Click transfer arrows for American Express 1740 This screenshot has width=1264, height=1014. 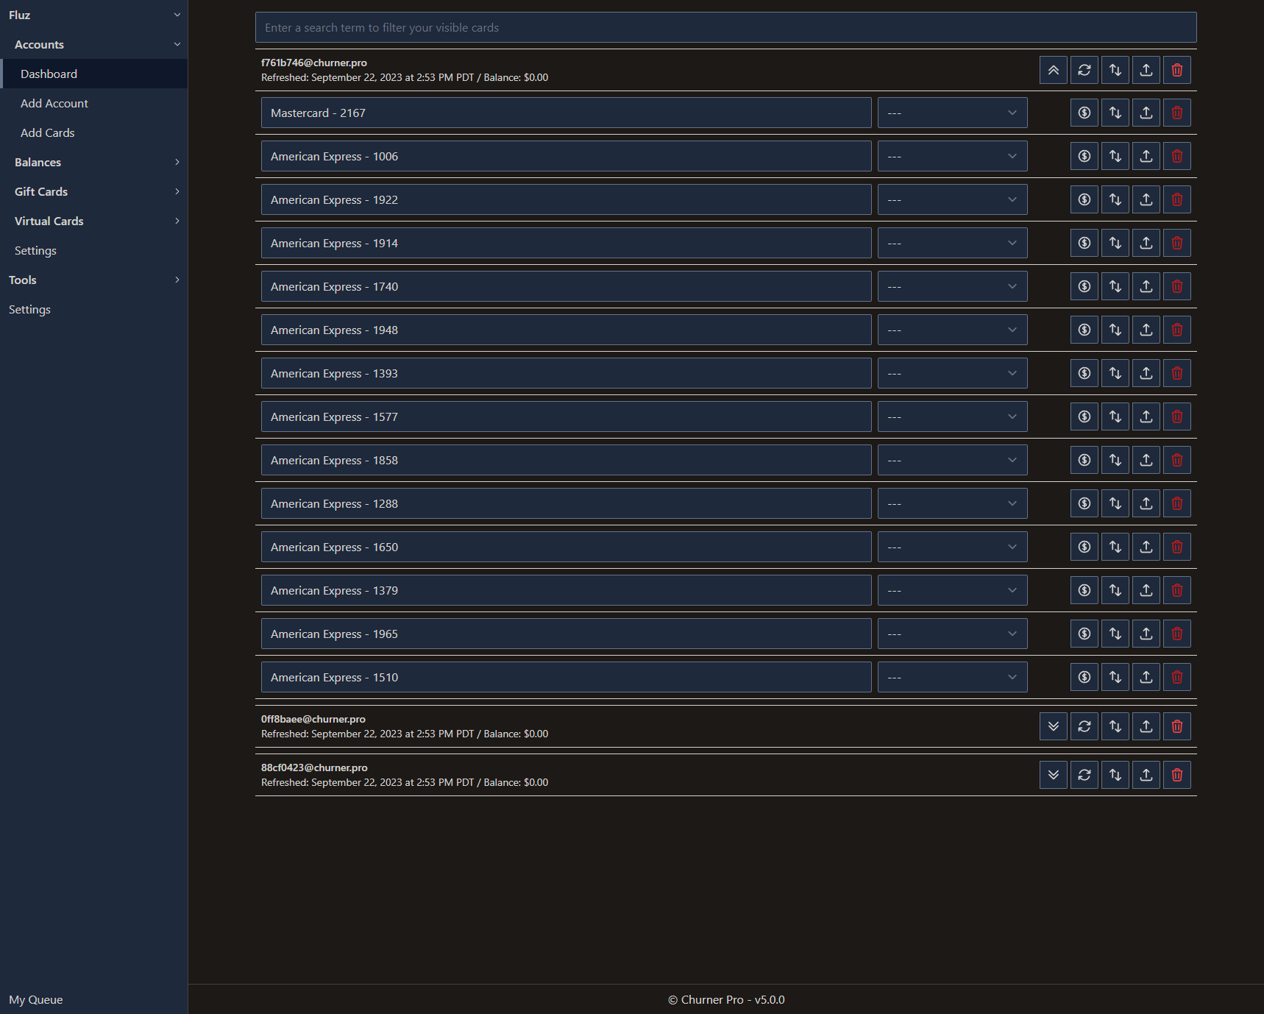click(x=1115, y=286)
